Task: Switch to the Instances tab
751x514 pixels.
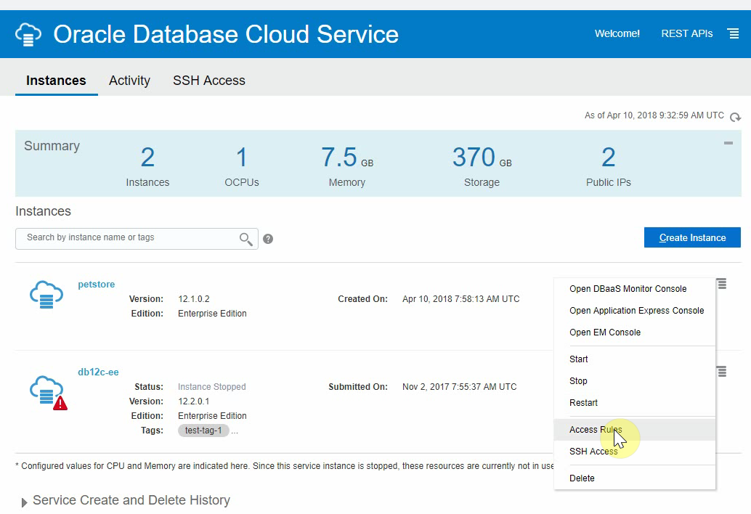Action: pos(56,81)
